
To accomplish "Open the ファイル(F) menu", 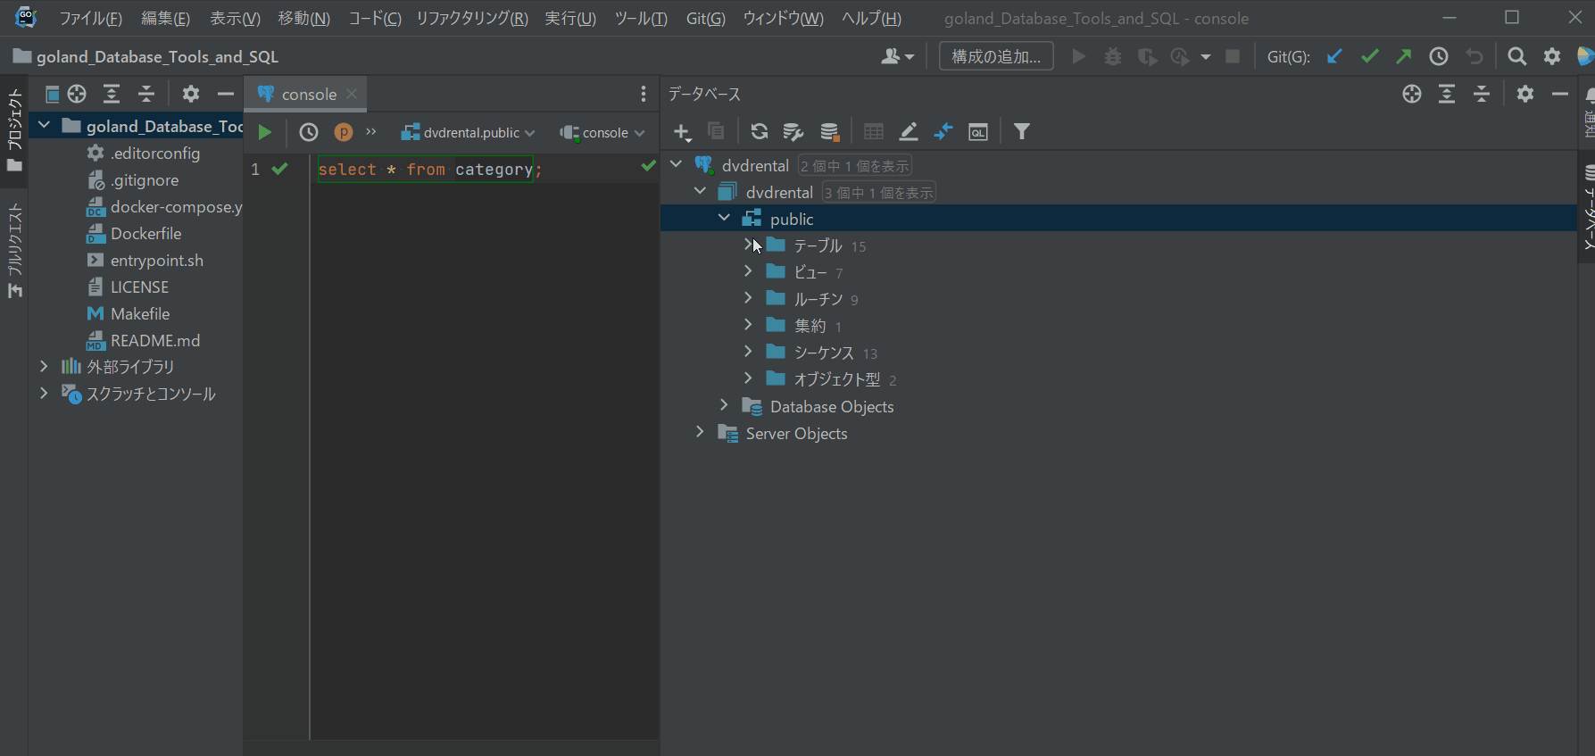I will (x=90, y=19).
